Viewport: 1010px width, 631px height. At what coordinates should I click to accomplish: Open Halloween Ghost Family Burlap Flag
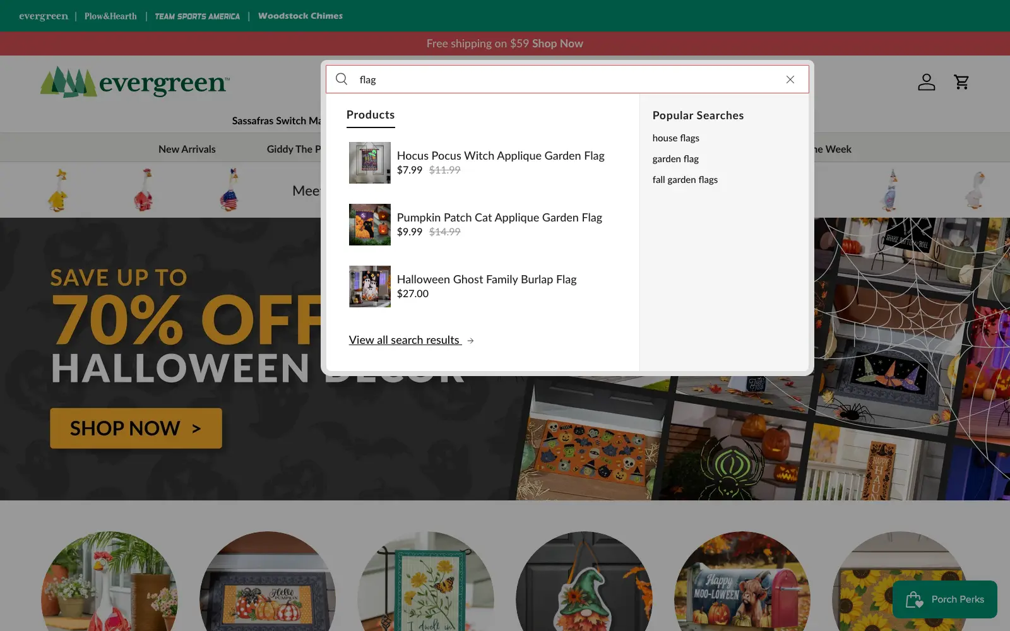(487, 280)
